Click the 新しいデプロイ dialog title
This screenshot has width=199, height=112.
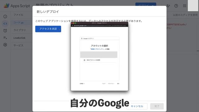[x=48, y=12]
